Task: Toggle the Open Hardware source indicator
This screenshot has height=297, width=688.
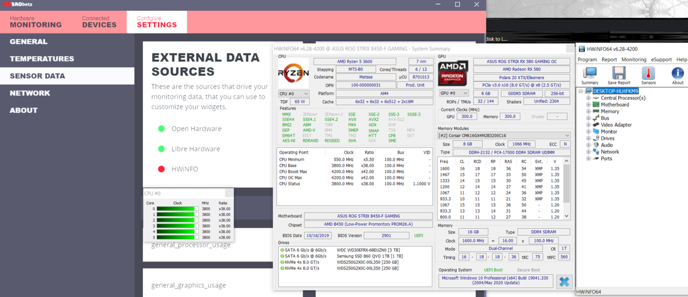Action: pos(162,128)
